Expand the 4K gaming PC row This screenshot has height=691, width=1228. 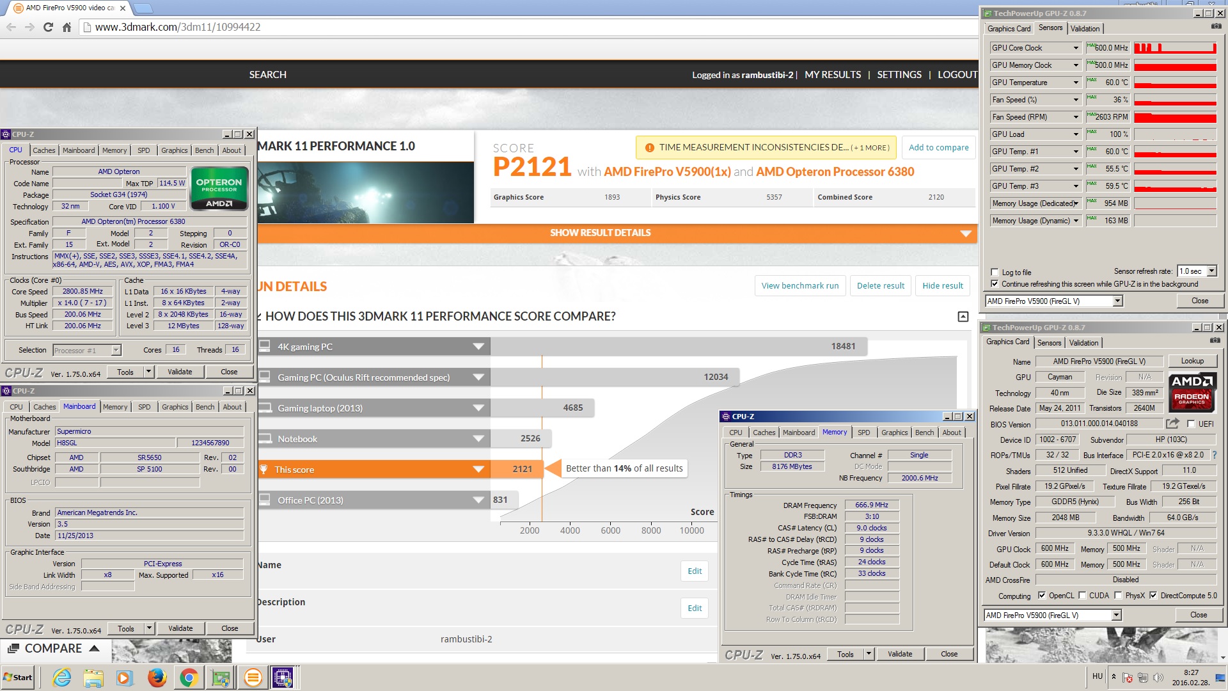(x=478, y=346)
